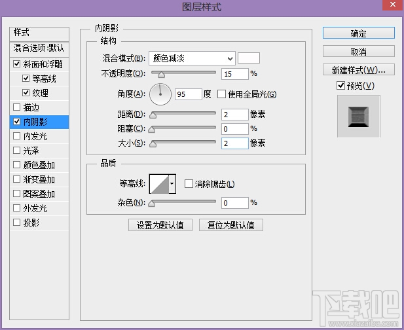Click the 大小 pixel value field

[235, 143]
